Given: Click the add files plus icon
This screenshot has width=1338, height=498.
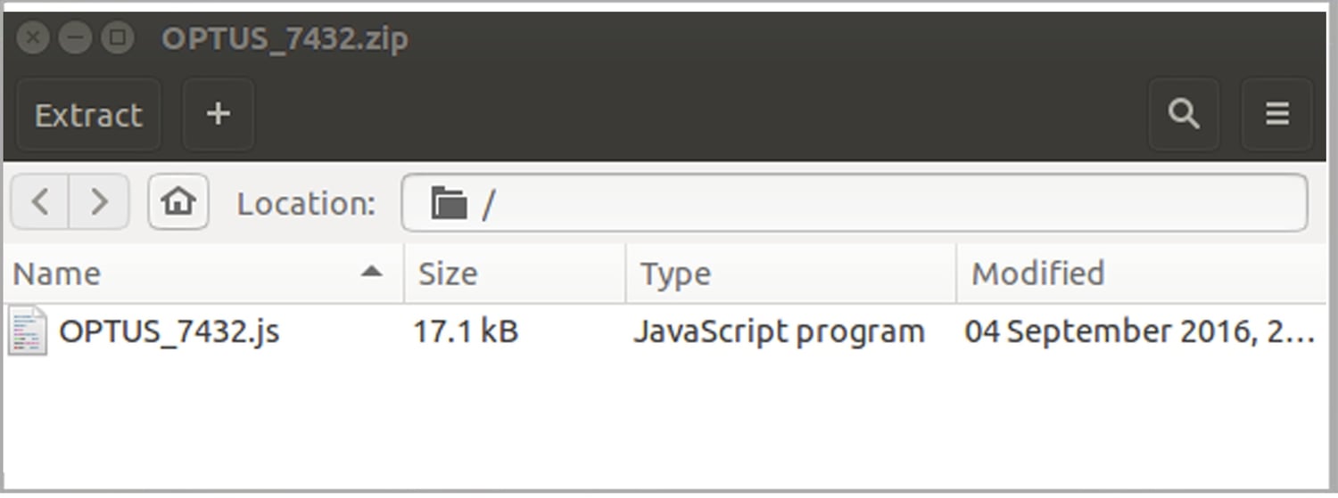Looking at the screenshot, I should pyautogui.click(x=219, y=115).
